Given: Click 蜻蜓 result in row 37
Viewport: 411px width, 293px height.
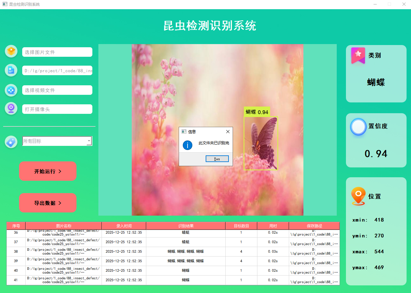Looking at the screenshot, I should point(186,242).
